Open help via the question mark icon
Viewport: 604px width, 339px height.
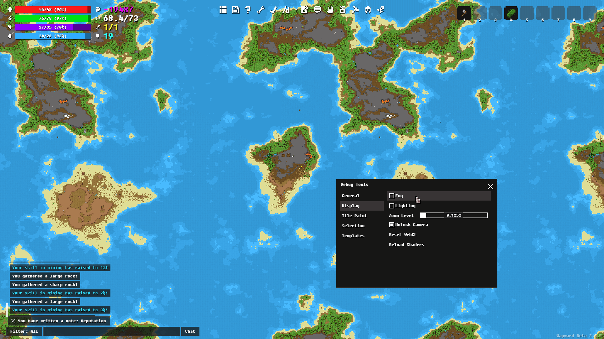248,10
